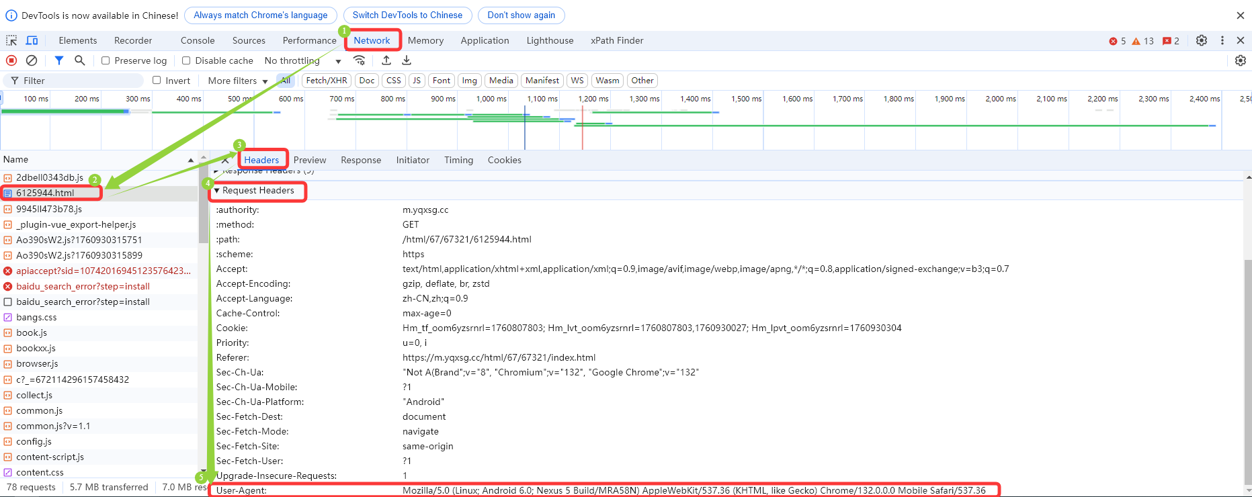This screenshot has height=497, width=1252.
Task: Show the Preview detail tab
Action: click(x=310, y=160)
